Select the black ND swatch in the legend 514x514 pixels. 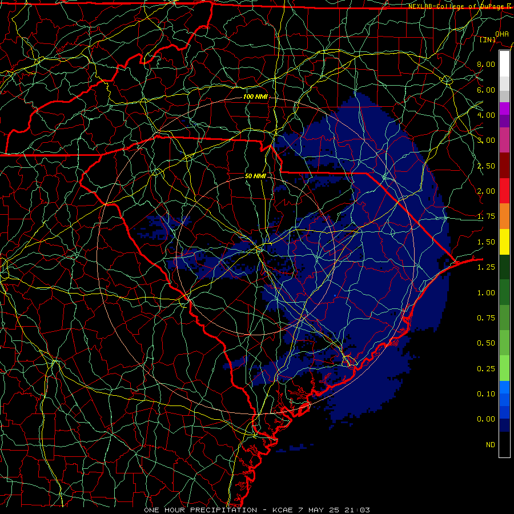pyautogui.click(x=504, y=444)
